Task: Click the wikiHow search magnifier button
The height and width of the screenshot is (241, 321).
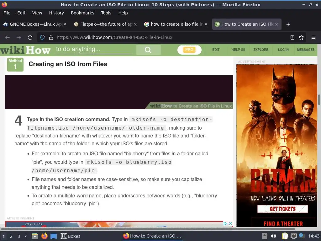Action: 148,50
